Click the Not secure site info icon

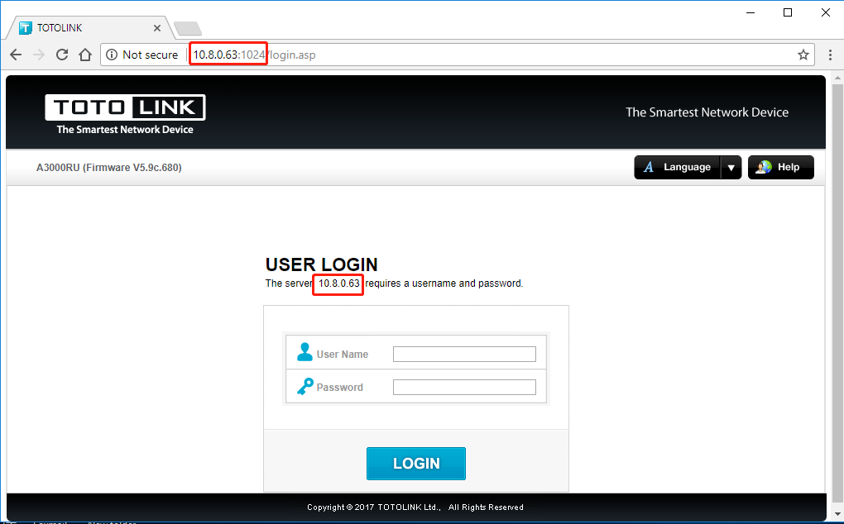click(112, 55)
